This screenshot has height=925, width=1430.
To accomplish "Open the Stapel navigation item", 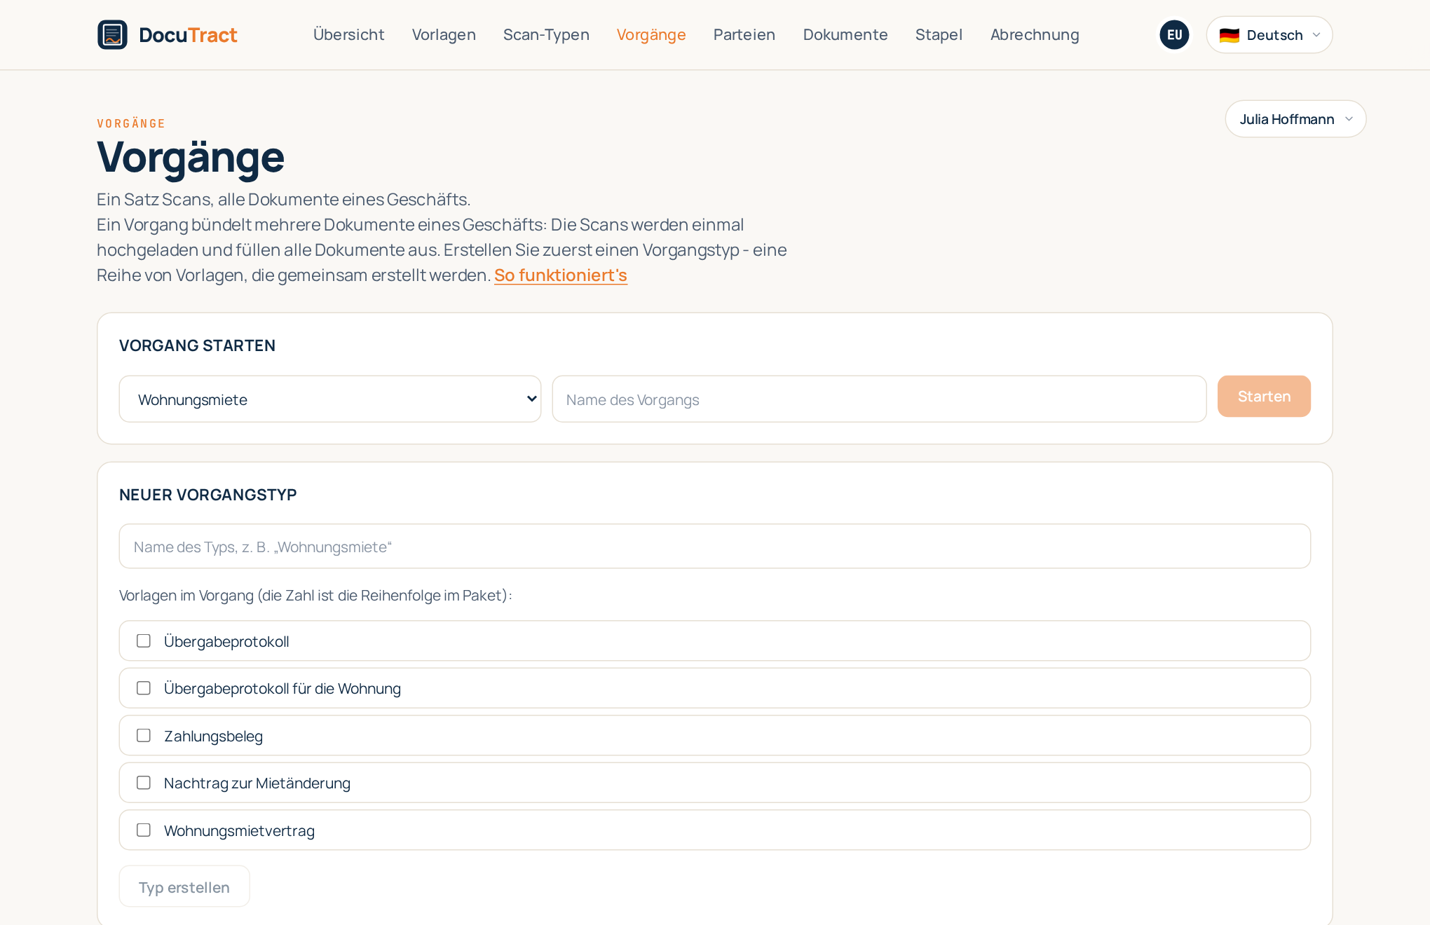I will pos(939,35).
